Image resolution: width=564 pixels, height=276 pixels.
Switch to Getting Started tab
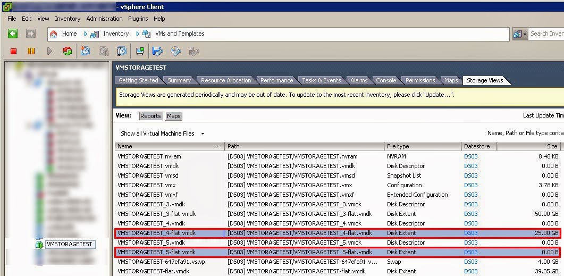coord(139,80)
